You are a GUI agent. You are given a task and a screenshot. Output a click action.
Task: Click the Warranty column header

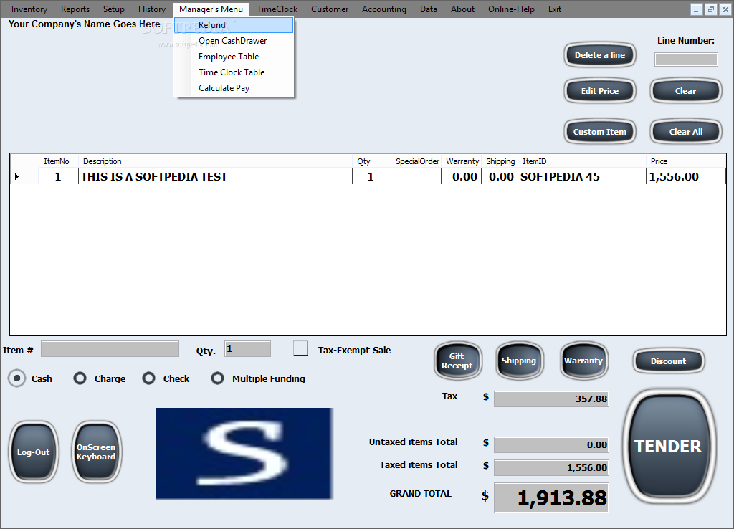point(462,161)
